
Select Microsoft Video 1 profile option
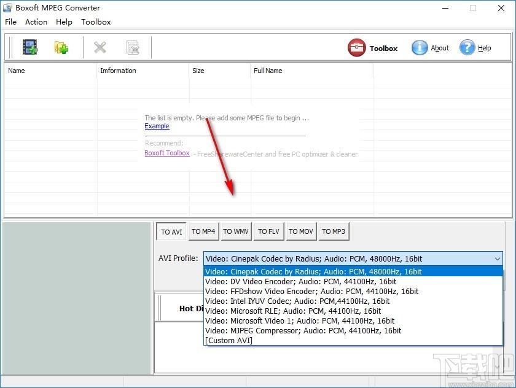point(353,321)
